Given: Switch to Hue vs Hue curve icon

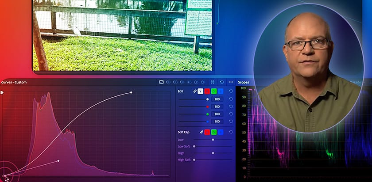Looking at the screenshot, I should (x=168, y=82).
